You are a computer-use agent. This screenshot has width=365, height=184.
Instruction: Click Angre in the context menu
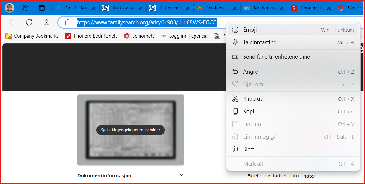[x=250, y=72]
